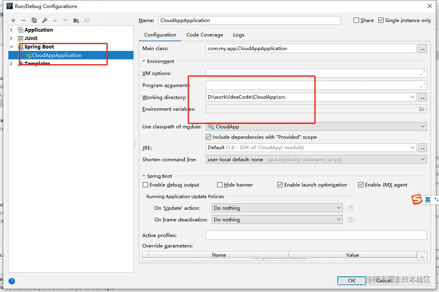Show help for frame deactivation policy
Screen dimensions: 439x292
[350, 220]
